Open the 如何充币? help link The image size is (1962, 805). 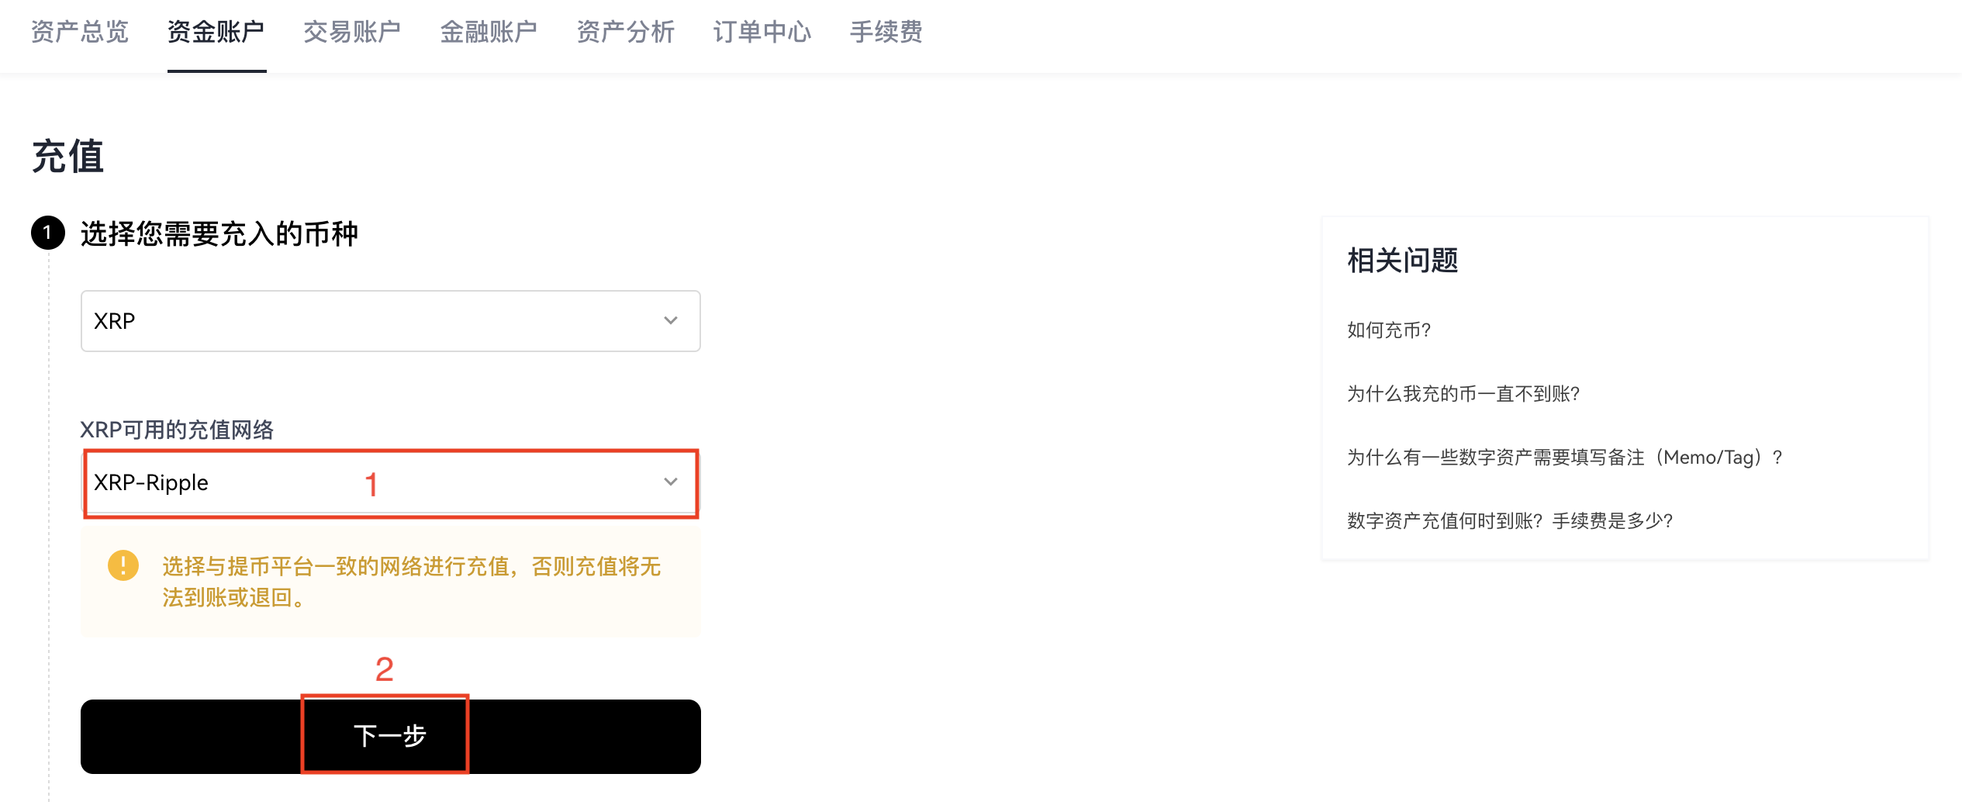[x=1389, y=330]
